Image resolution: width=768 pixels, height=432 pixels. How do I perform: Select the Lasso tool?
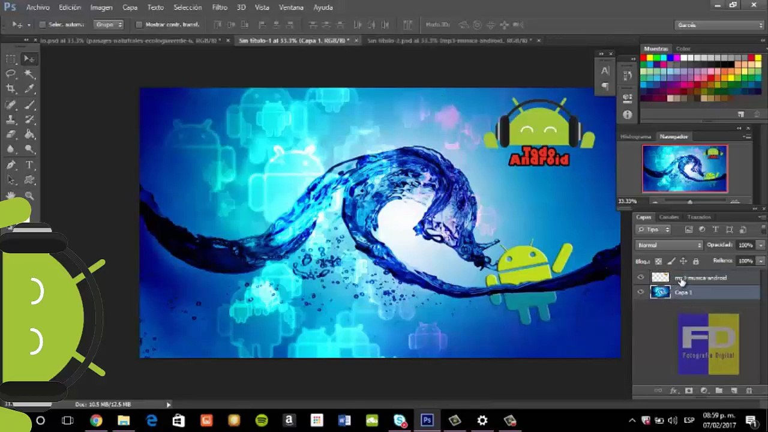(x=11, y=74)
